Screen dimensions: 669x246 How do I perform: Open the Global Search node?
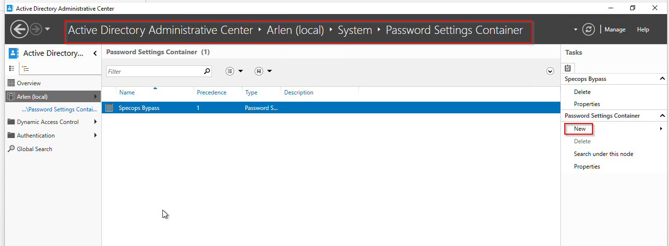(34, 149)
